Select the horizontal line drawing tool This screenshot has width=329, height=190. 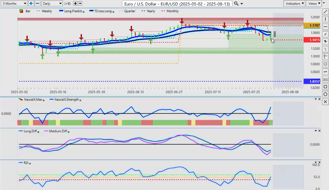(325, 27)
